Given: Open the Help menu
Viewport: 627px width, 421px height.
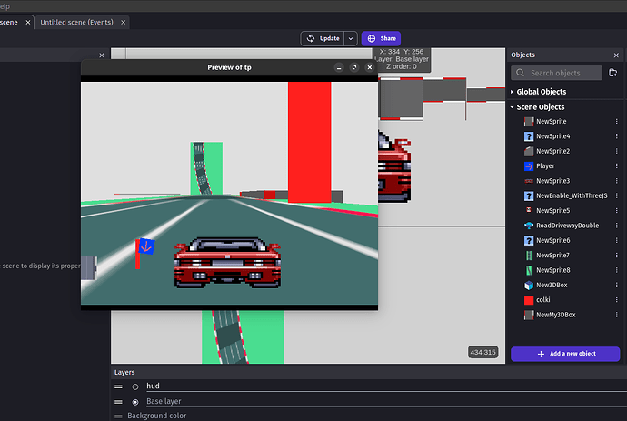Looking at the screenshot, I should pos(5,6).
